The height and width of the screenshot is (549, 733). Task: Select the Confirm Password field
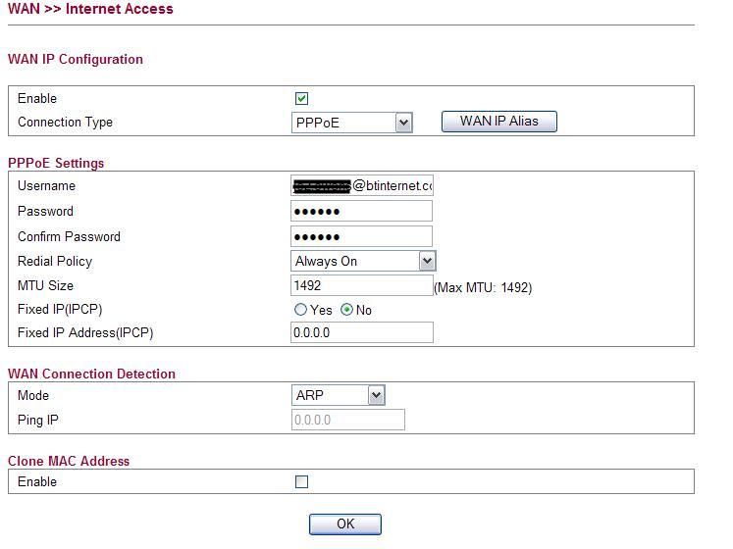tap(362, 236)
